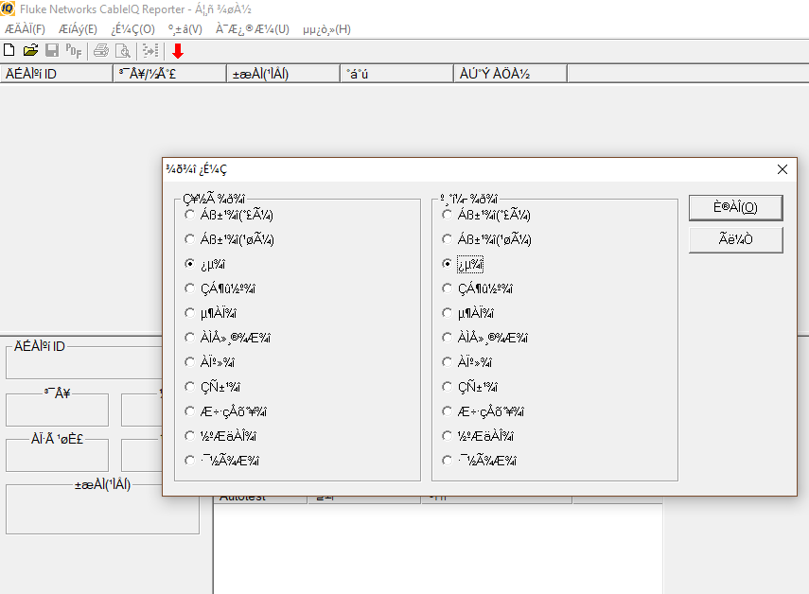This screenshot has height=594, width=809.
Task: Choose '½ºÆäÀÎ¾î' radio in left group
Action: [220, 436]
